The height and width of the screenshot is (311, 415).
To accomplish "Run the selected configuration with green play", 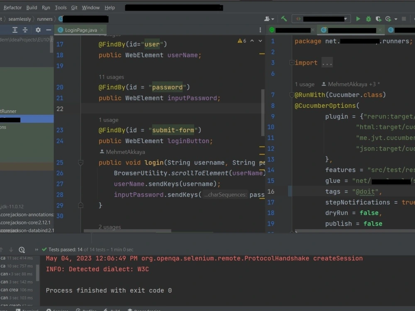I will pos(358,19).
